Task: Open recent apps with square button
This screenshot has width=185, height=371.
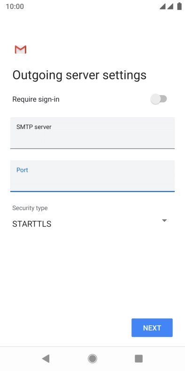Action: 139,359
